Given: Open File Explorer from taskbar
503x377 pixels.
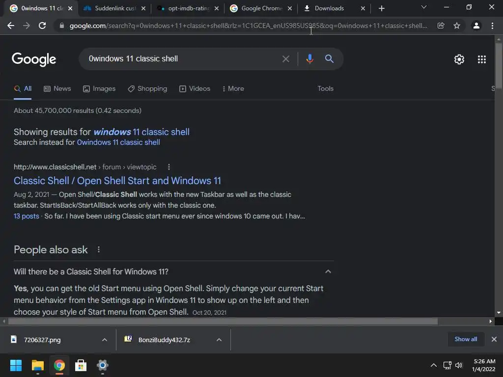Looking at the screenshot, I should click(x=37, y=365).
